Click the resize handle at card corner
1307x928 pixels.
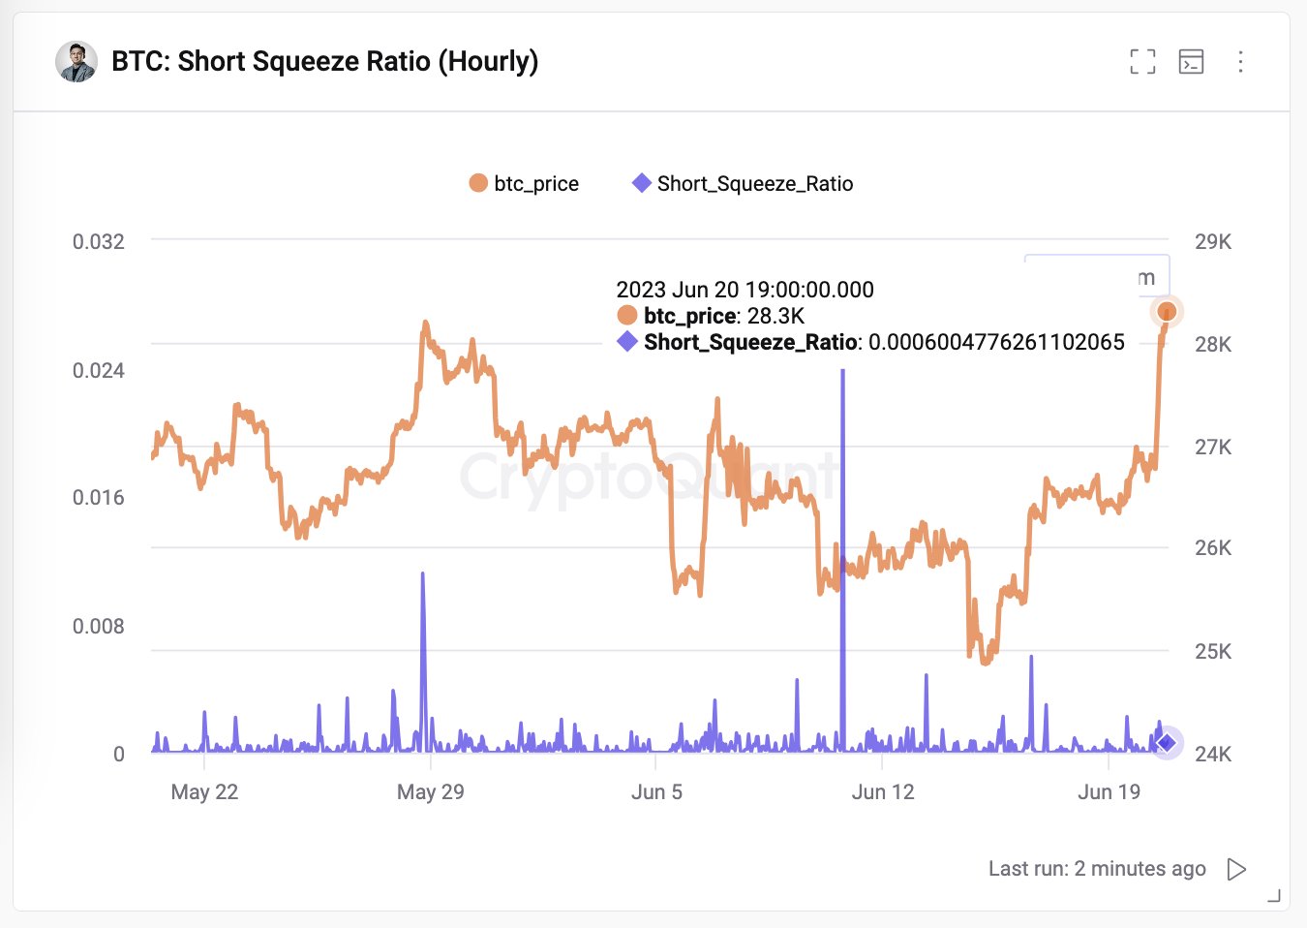[x=1274, y=896]
